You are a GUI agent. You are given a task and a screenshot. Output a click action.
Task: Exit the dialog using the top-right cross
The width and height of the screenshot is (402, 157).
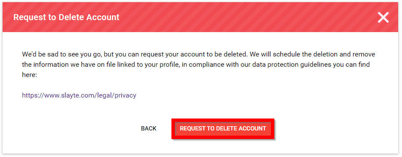pyautogui.click(x=383, y=18)
